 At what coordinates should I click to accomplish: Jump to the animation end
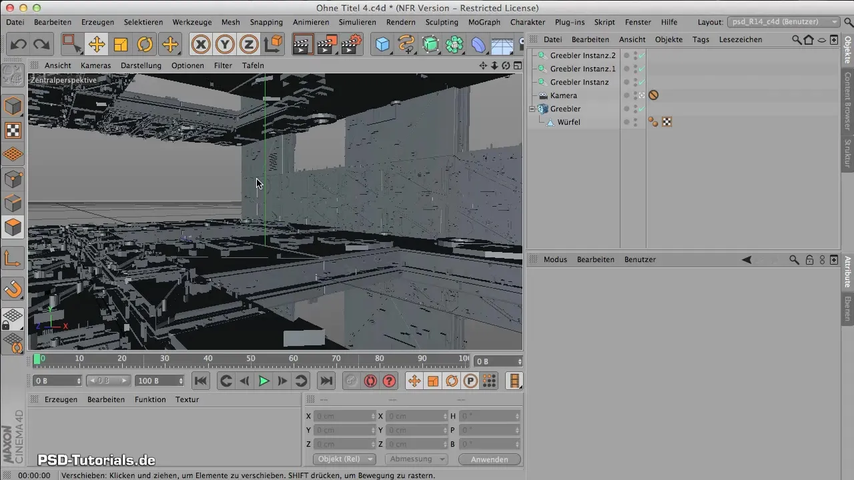point(326,381)
